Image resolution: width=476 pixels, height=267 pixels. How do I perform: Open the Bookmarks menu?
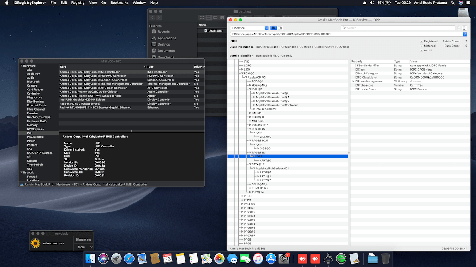pos(119,3)
